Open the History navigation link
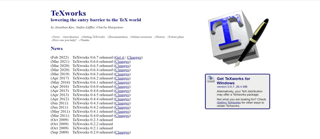Screen dimensions: 320x139 pos(160,37)
